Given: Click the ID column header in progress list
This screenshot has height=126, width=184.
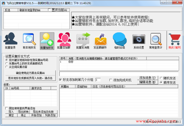Looking at the screenshot, I should pyautogui.click(x=7, y=88).
